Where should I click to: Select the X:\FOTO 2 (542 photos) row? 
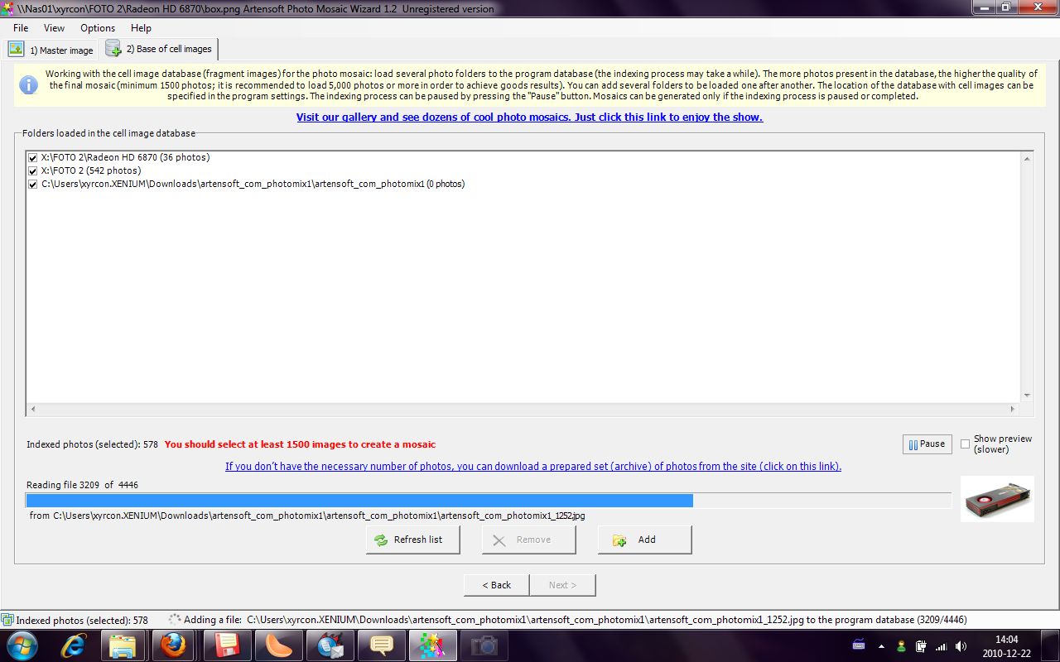pos(91,170)
